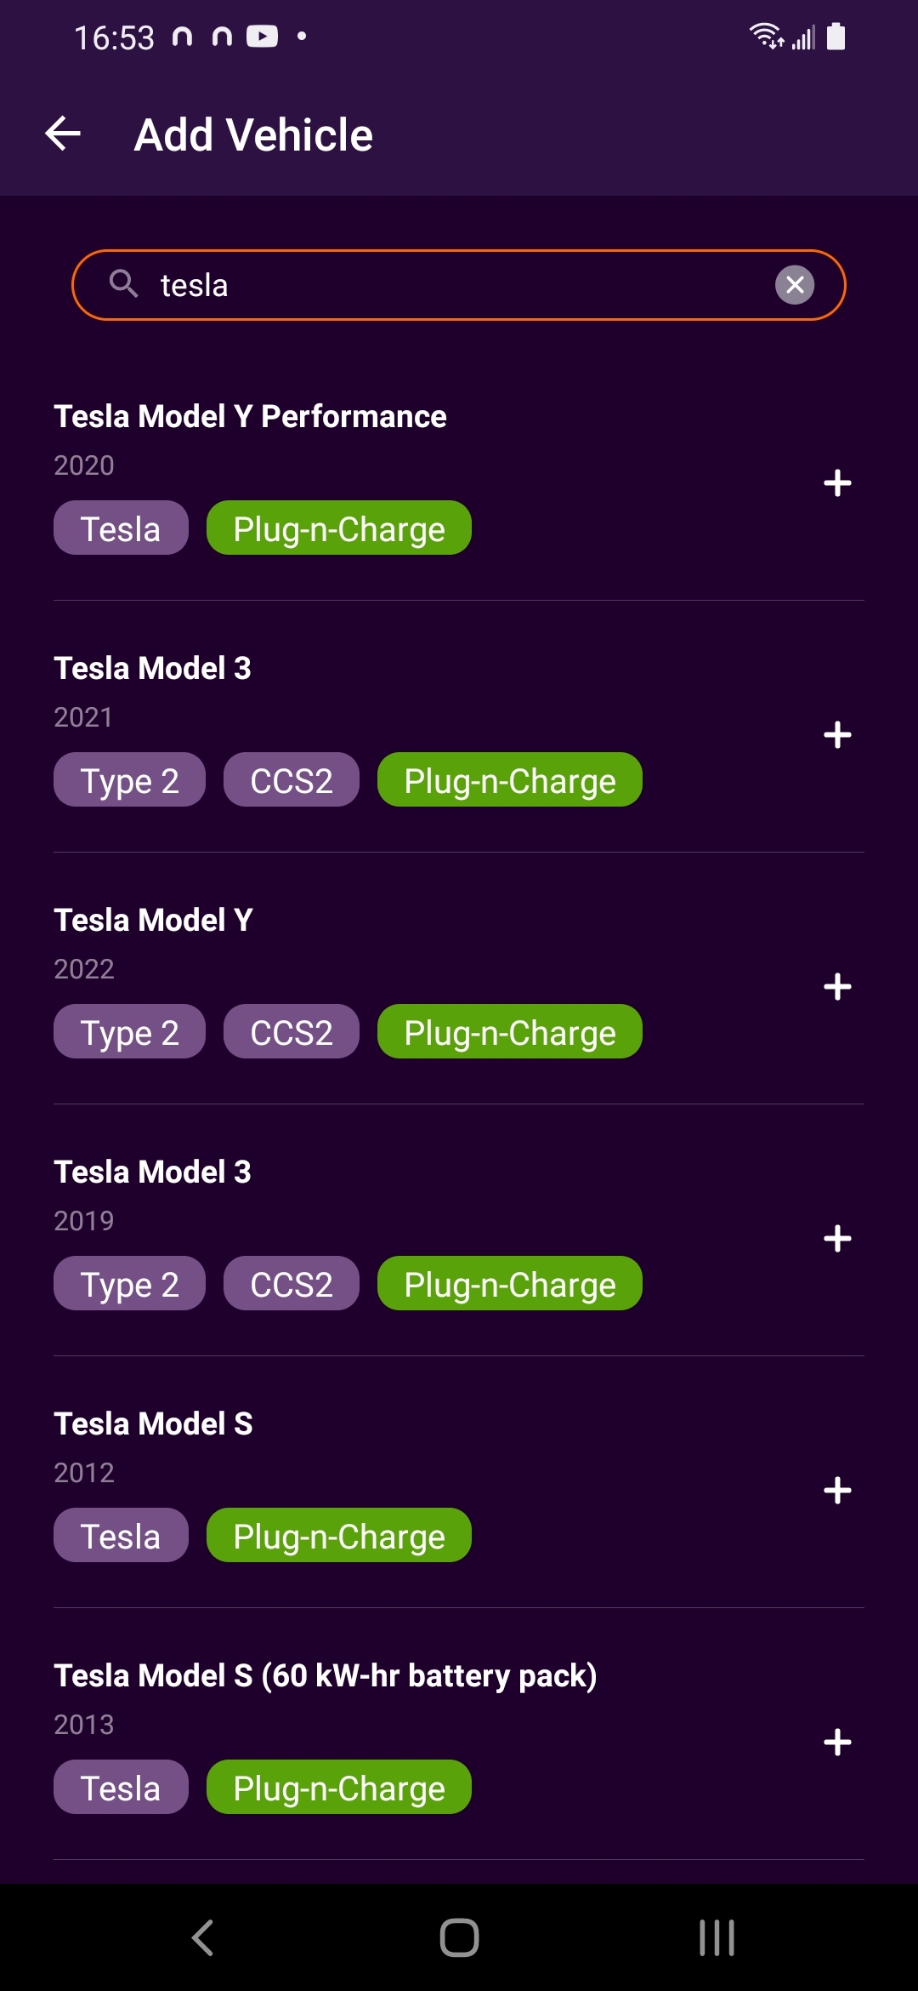This screenshot has height=1991, width=918.
Task: Select the Tesla Model S 2012 title
Action: 153,1423
